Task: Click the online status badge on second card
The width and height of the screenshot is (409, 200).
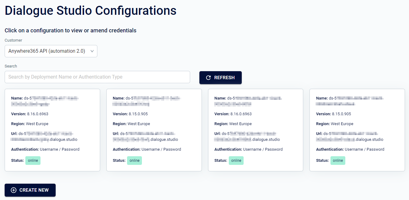Action: click(134, 161)
